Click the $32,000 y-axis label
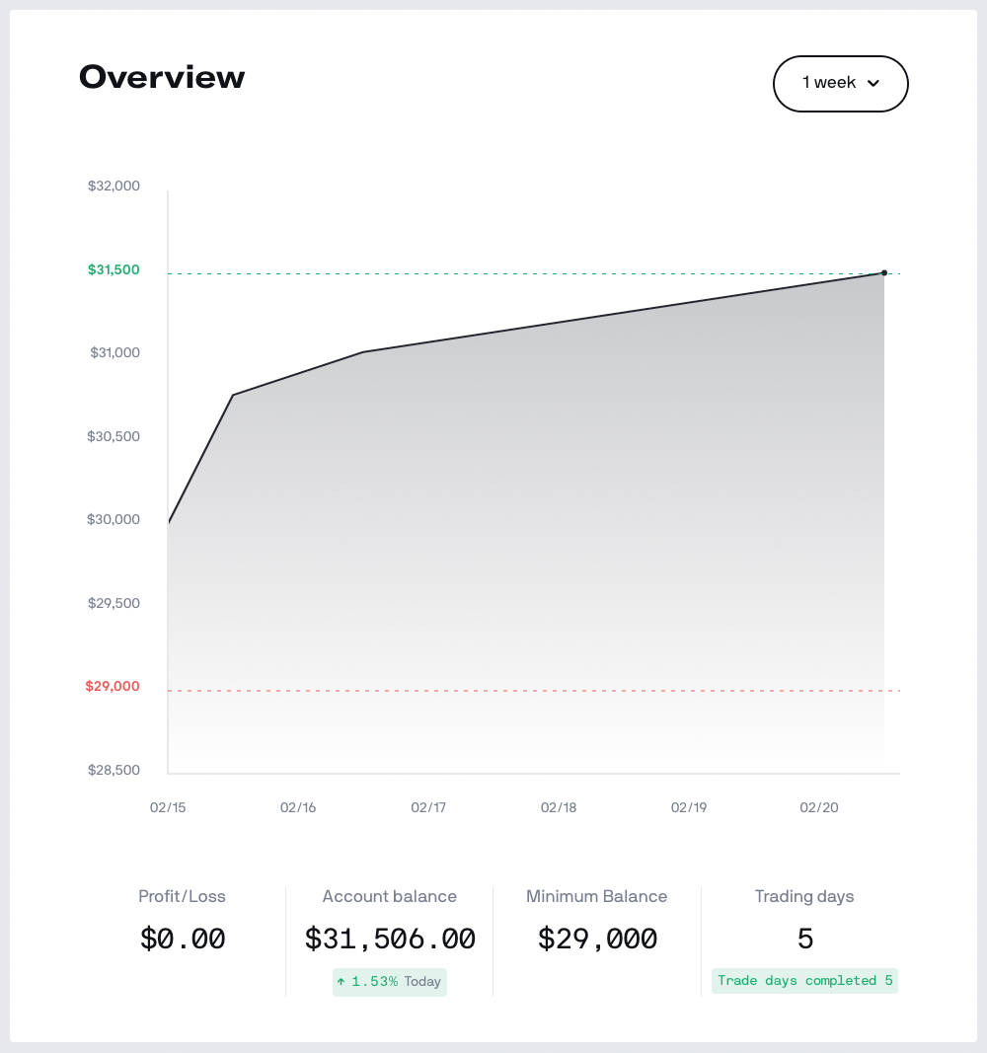 pyautogui.click(x=114, y=186)
